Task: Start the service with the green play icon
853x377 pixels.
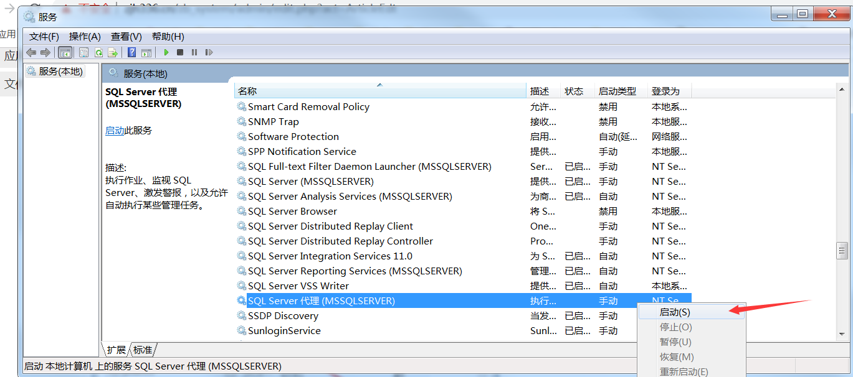Action: (x=166, y=53)
